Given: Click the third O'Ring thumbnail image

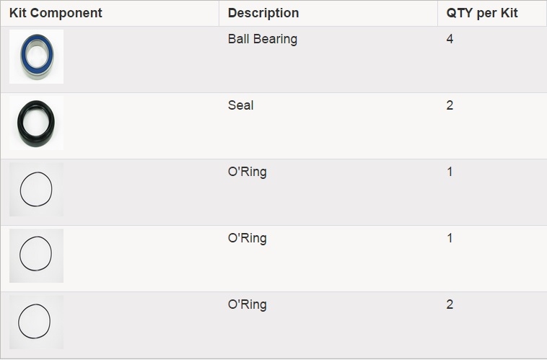Looking at the screenshot, I should point(36,322).
